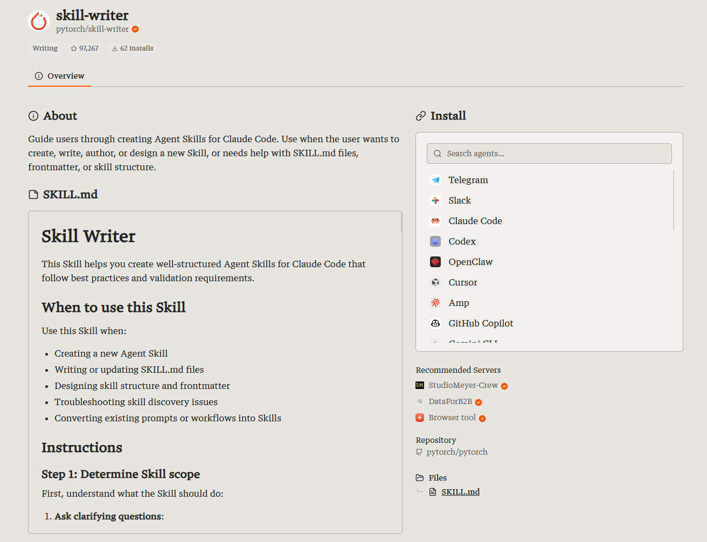
Task: Pick the Amp agent icon
Action: click(x=435, y=303)
